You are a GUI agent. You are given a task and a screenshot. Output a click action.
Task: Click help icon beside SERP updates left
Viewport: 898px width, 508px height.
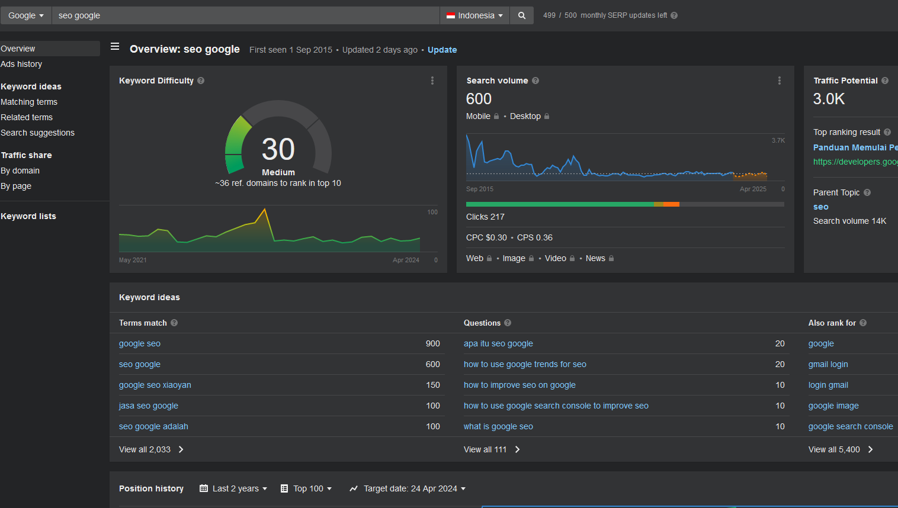coord(674,15)
